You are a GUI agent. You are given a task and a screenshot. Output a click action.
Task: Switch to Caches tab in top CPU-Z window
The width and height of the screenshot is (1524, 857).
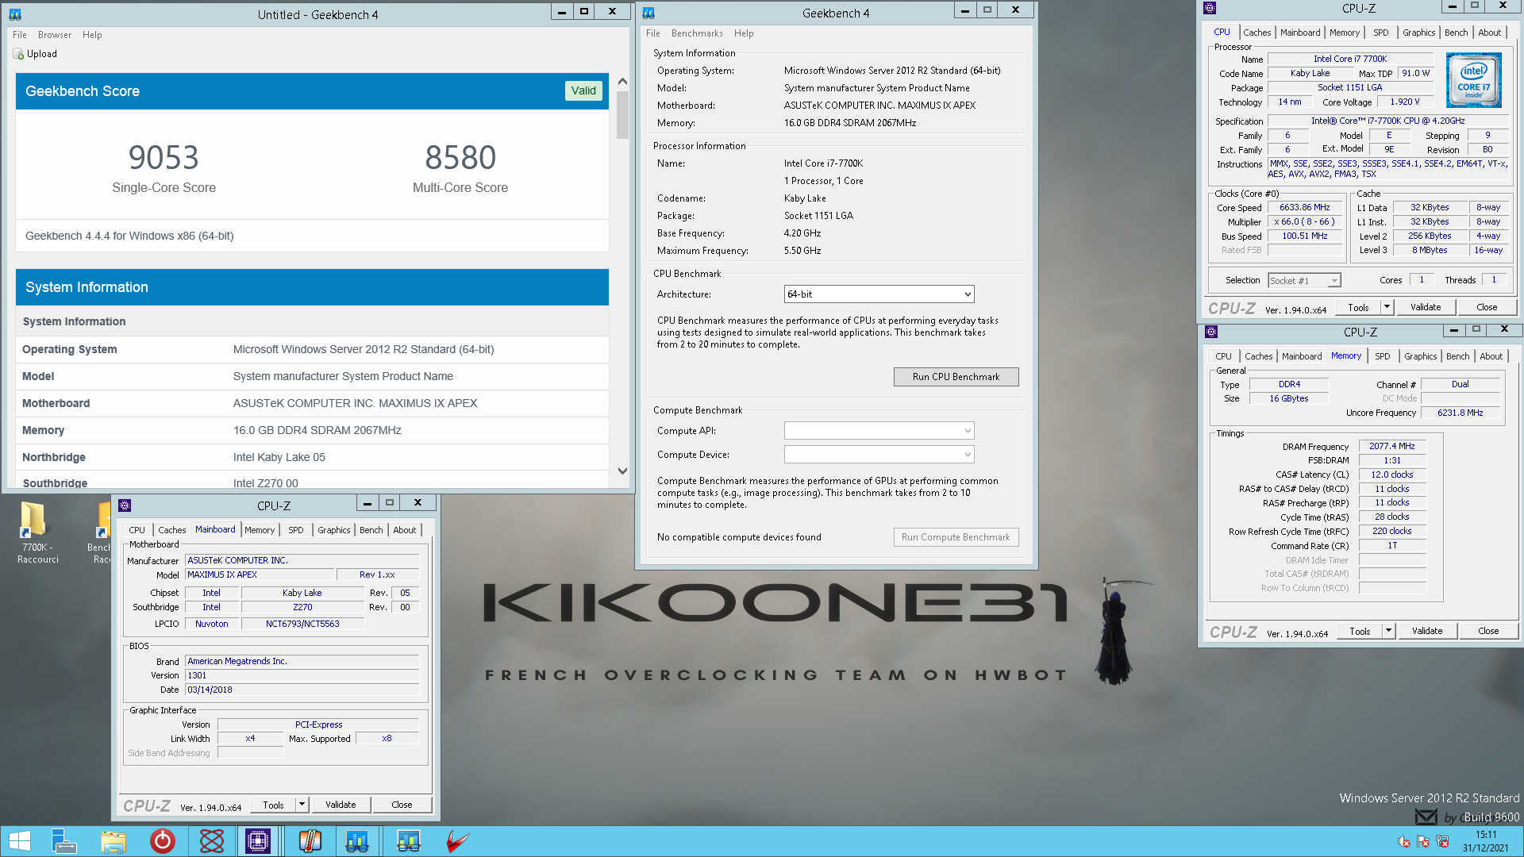1257,33
